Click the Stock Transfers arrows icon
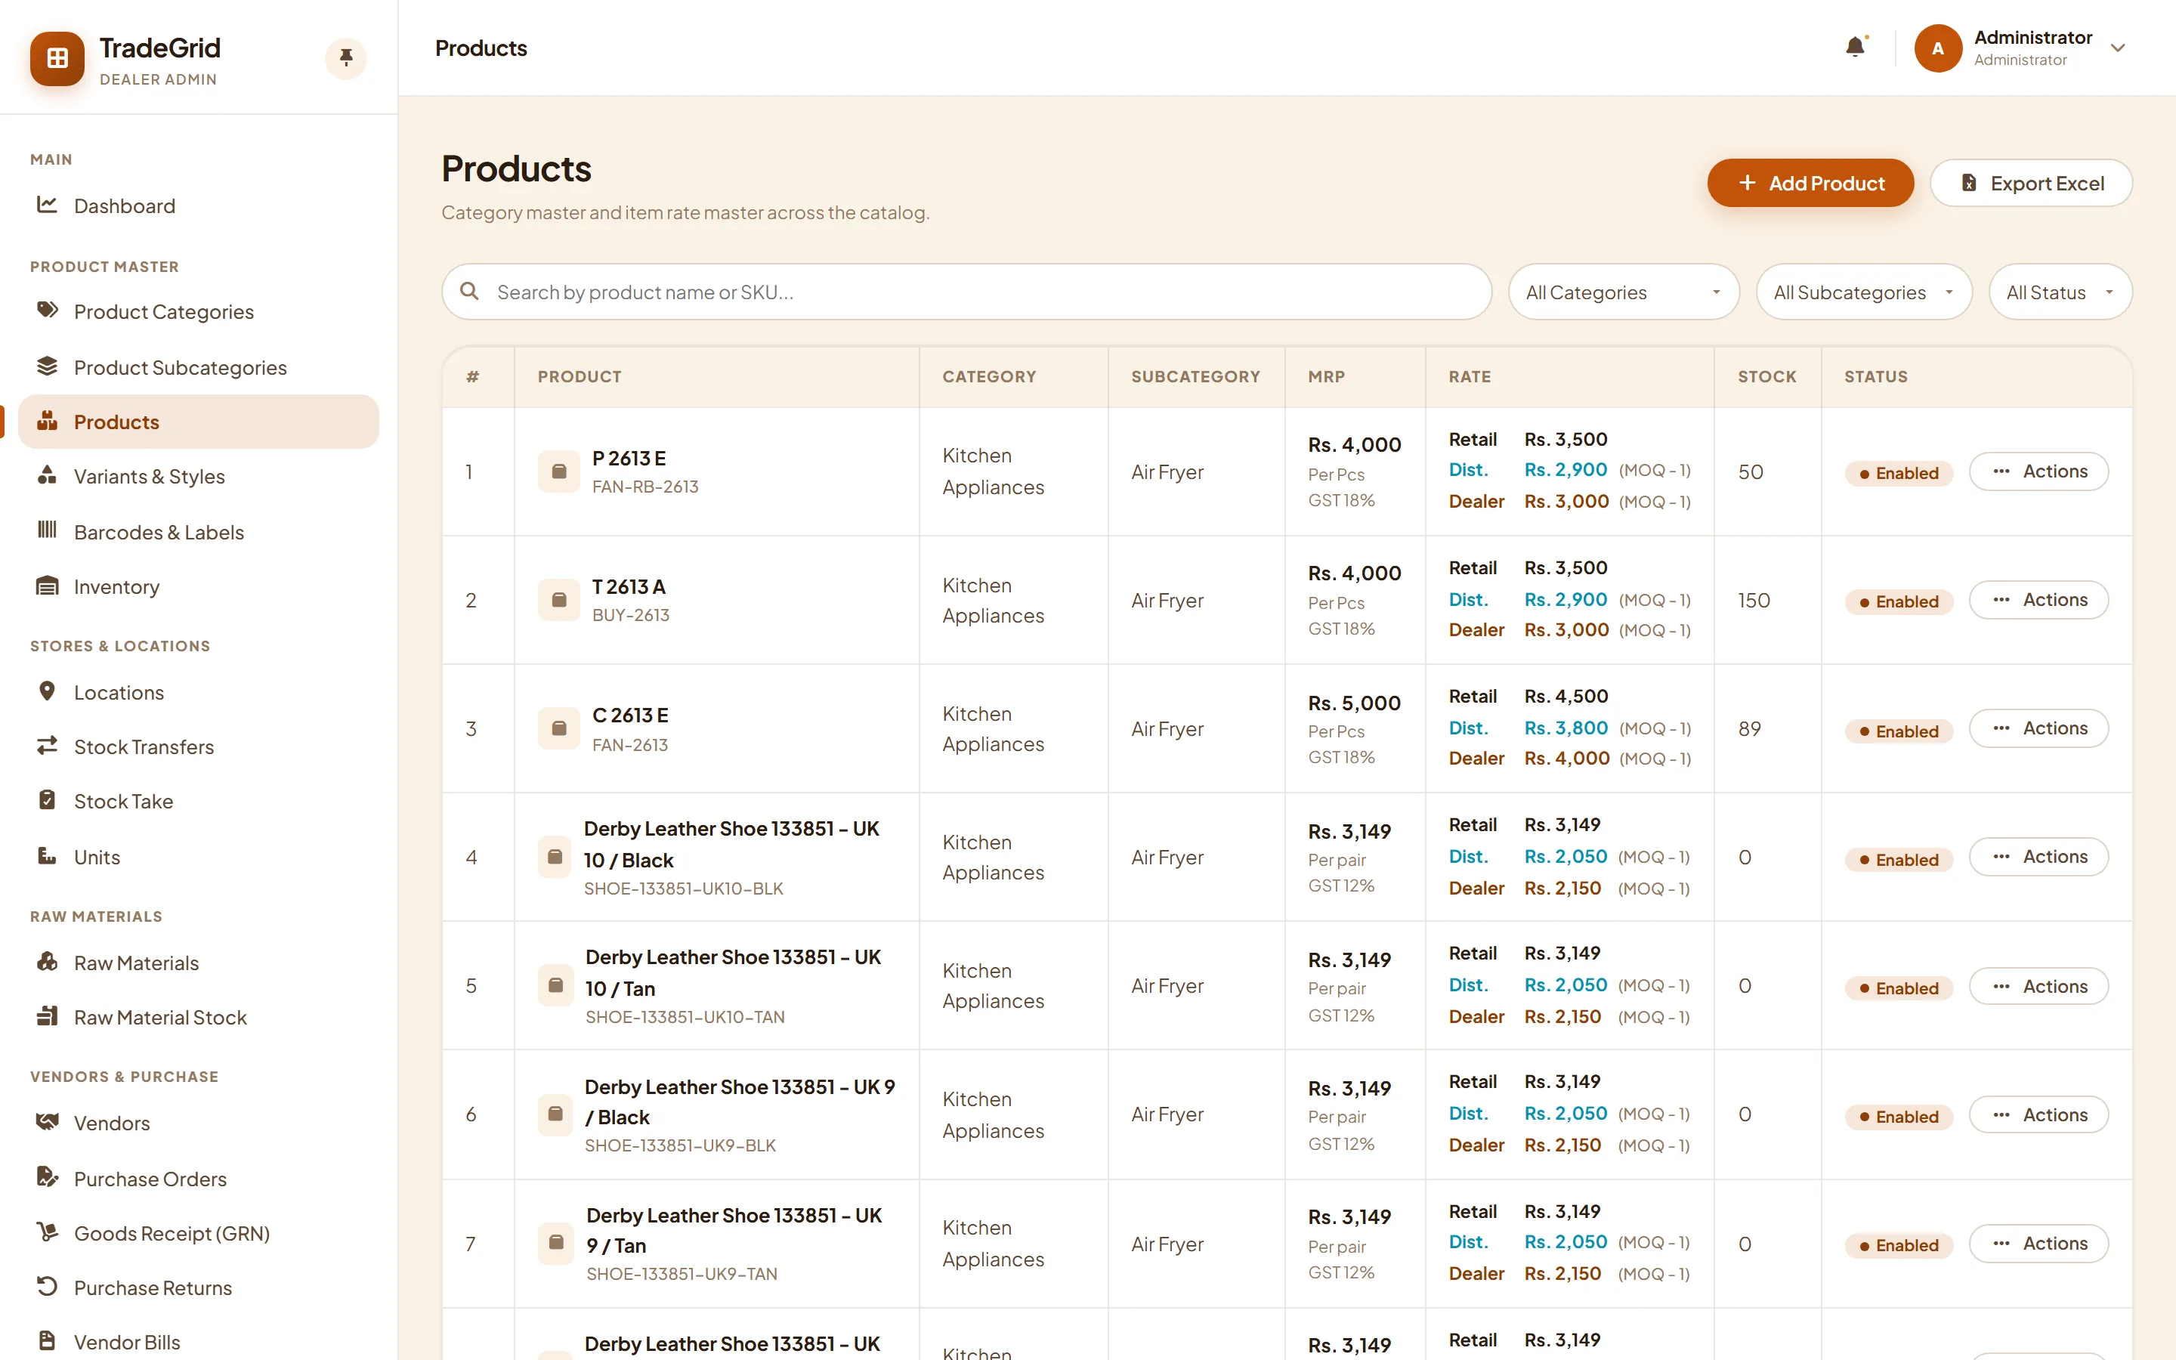This screenshot has height=1360, width=2176. (x=47, y=746)
